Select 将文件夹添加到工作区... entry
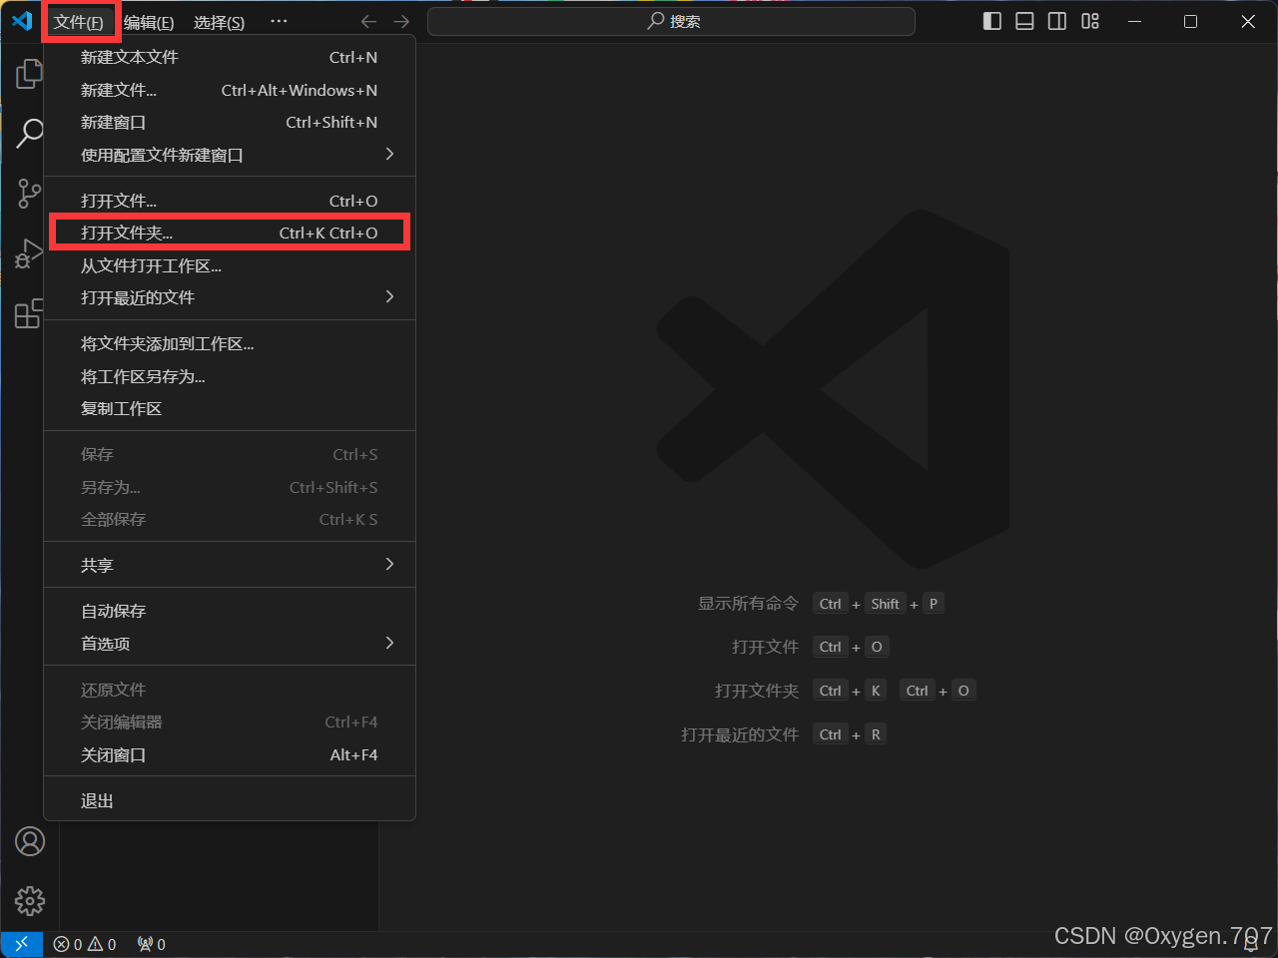 [x=230, y=344]
